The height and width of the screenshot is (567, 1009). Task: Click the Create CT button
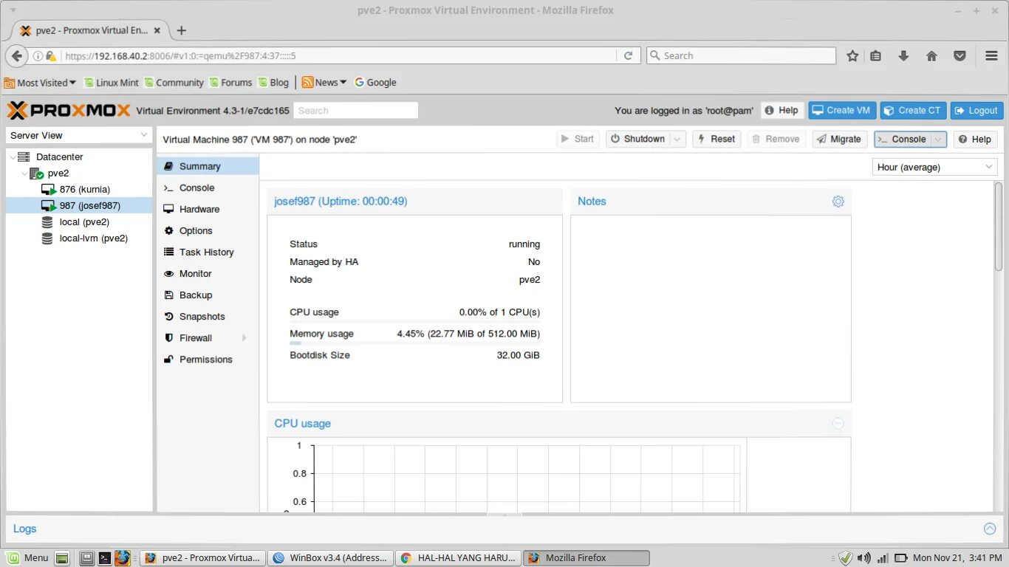pyautogui.click(x=912, y=111)
